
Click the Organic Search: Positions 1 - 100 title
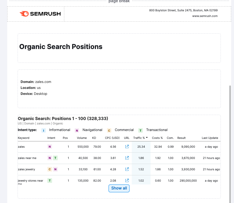pos(63,118)
